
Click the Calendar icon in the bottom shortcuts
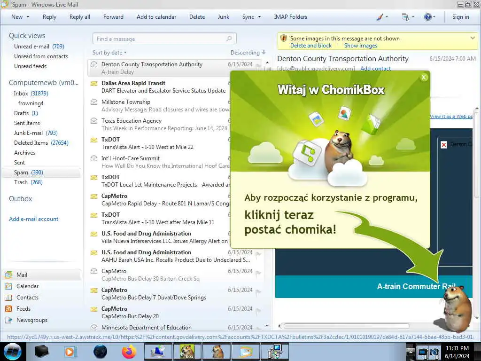(8, 286)
